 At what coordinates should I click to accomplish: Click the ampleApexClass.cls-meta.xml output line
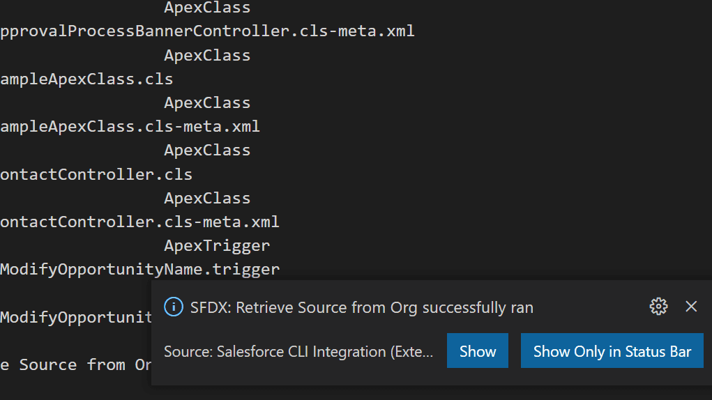tap(130, 127)
